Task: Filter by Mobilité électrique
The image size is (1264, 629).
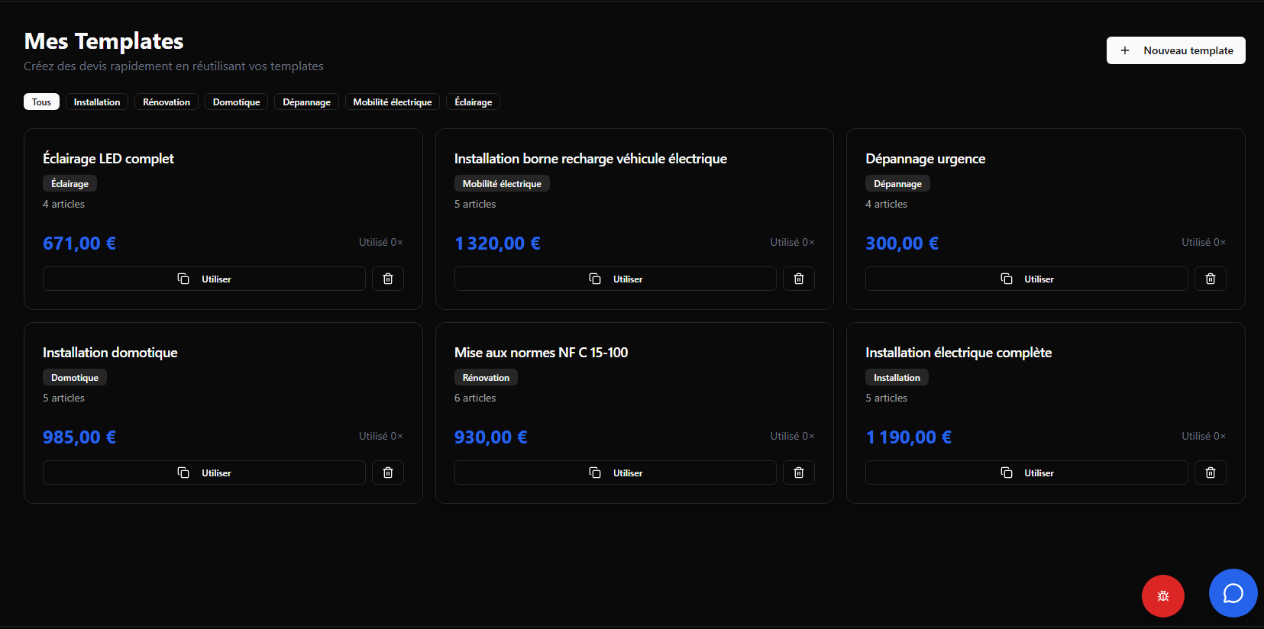Action: [x=392, y=102]
